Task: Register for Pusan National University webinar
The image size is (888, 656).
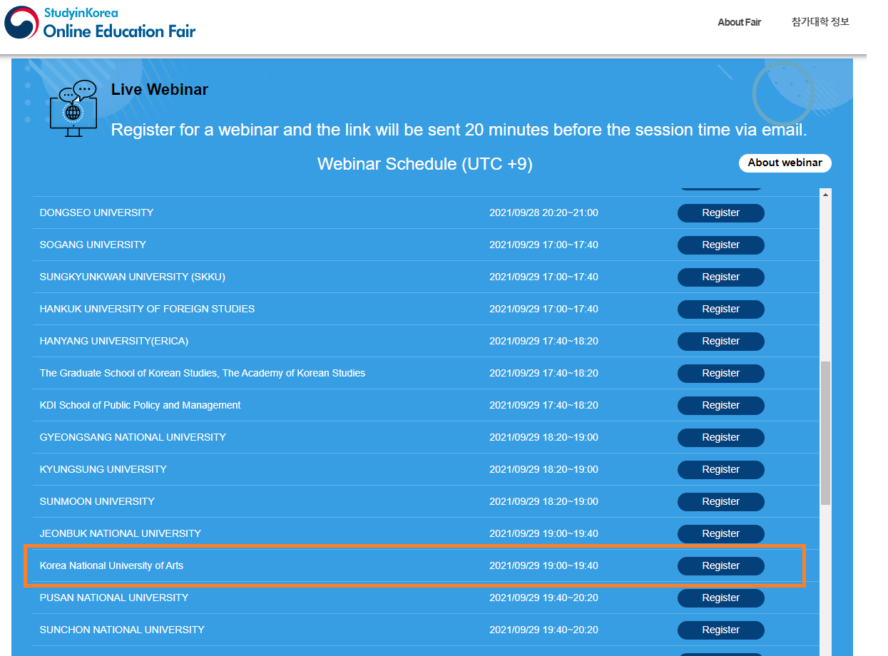Action: pos(720,598)
